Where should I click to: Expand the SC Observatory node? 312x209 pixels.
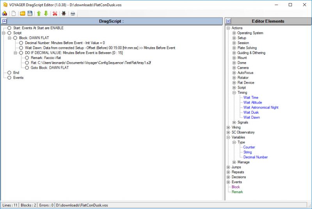(x=228, y=132)
